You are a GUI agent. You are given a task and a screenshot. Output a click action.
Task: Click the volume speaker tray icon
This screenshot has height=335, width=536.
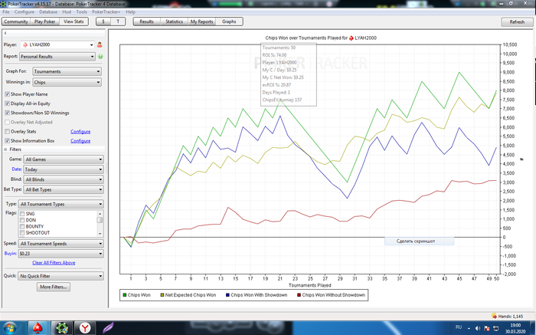coord(478,328)
